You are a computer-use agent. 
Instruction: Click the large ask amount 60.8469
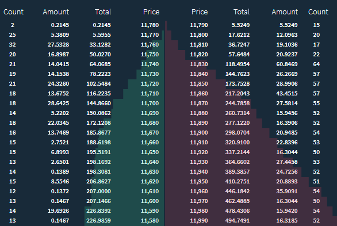[x=287, y=64]
